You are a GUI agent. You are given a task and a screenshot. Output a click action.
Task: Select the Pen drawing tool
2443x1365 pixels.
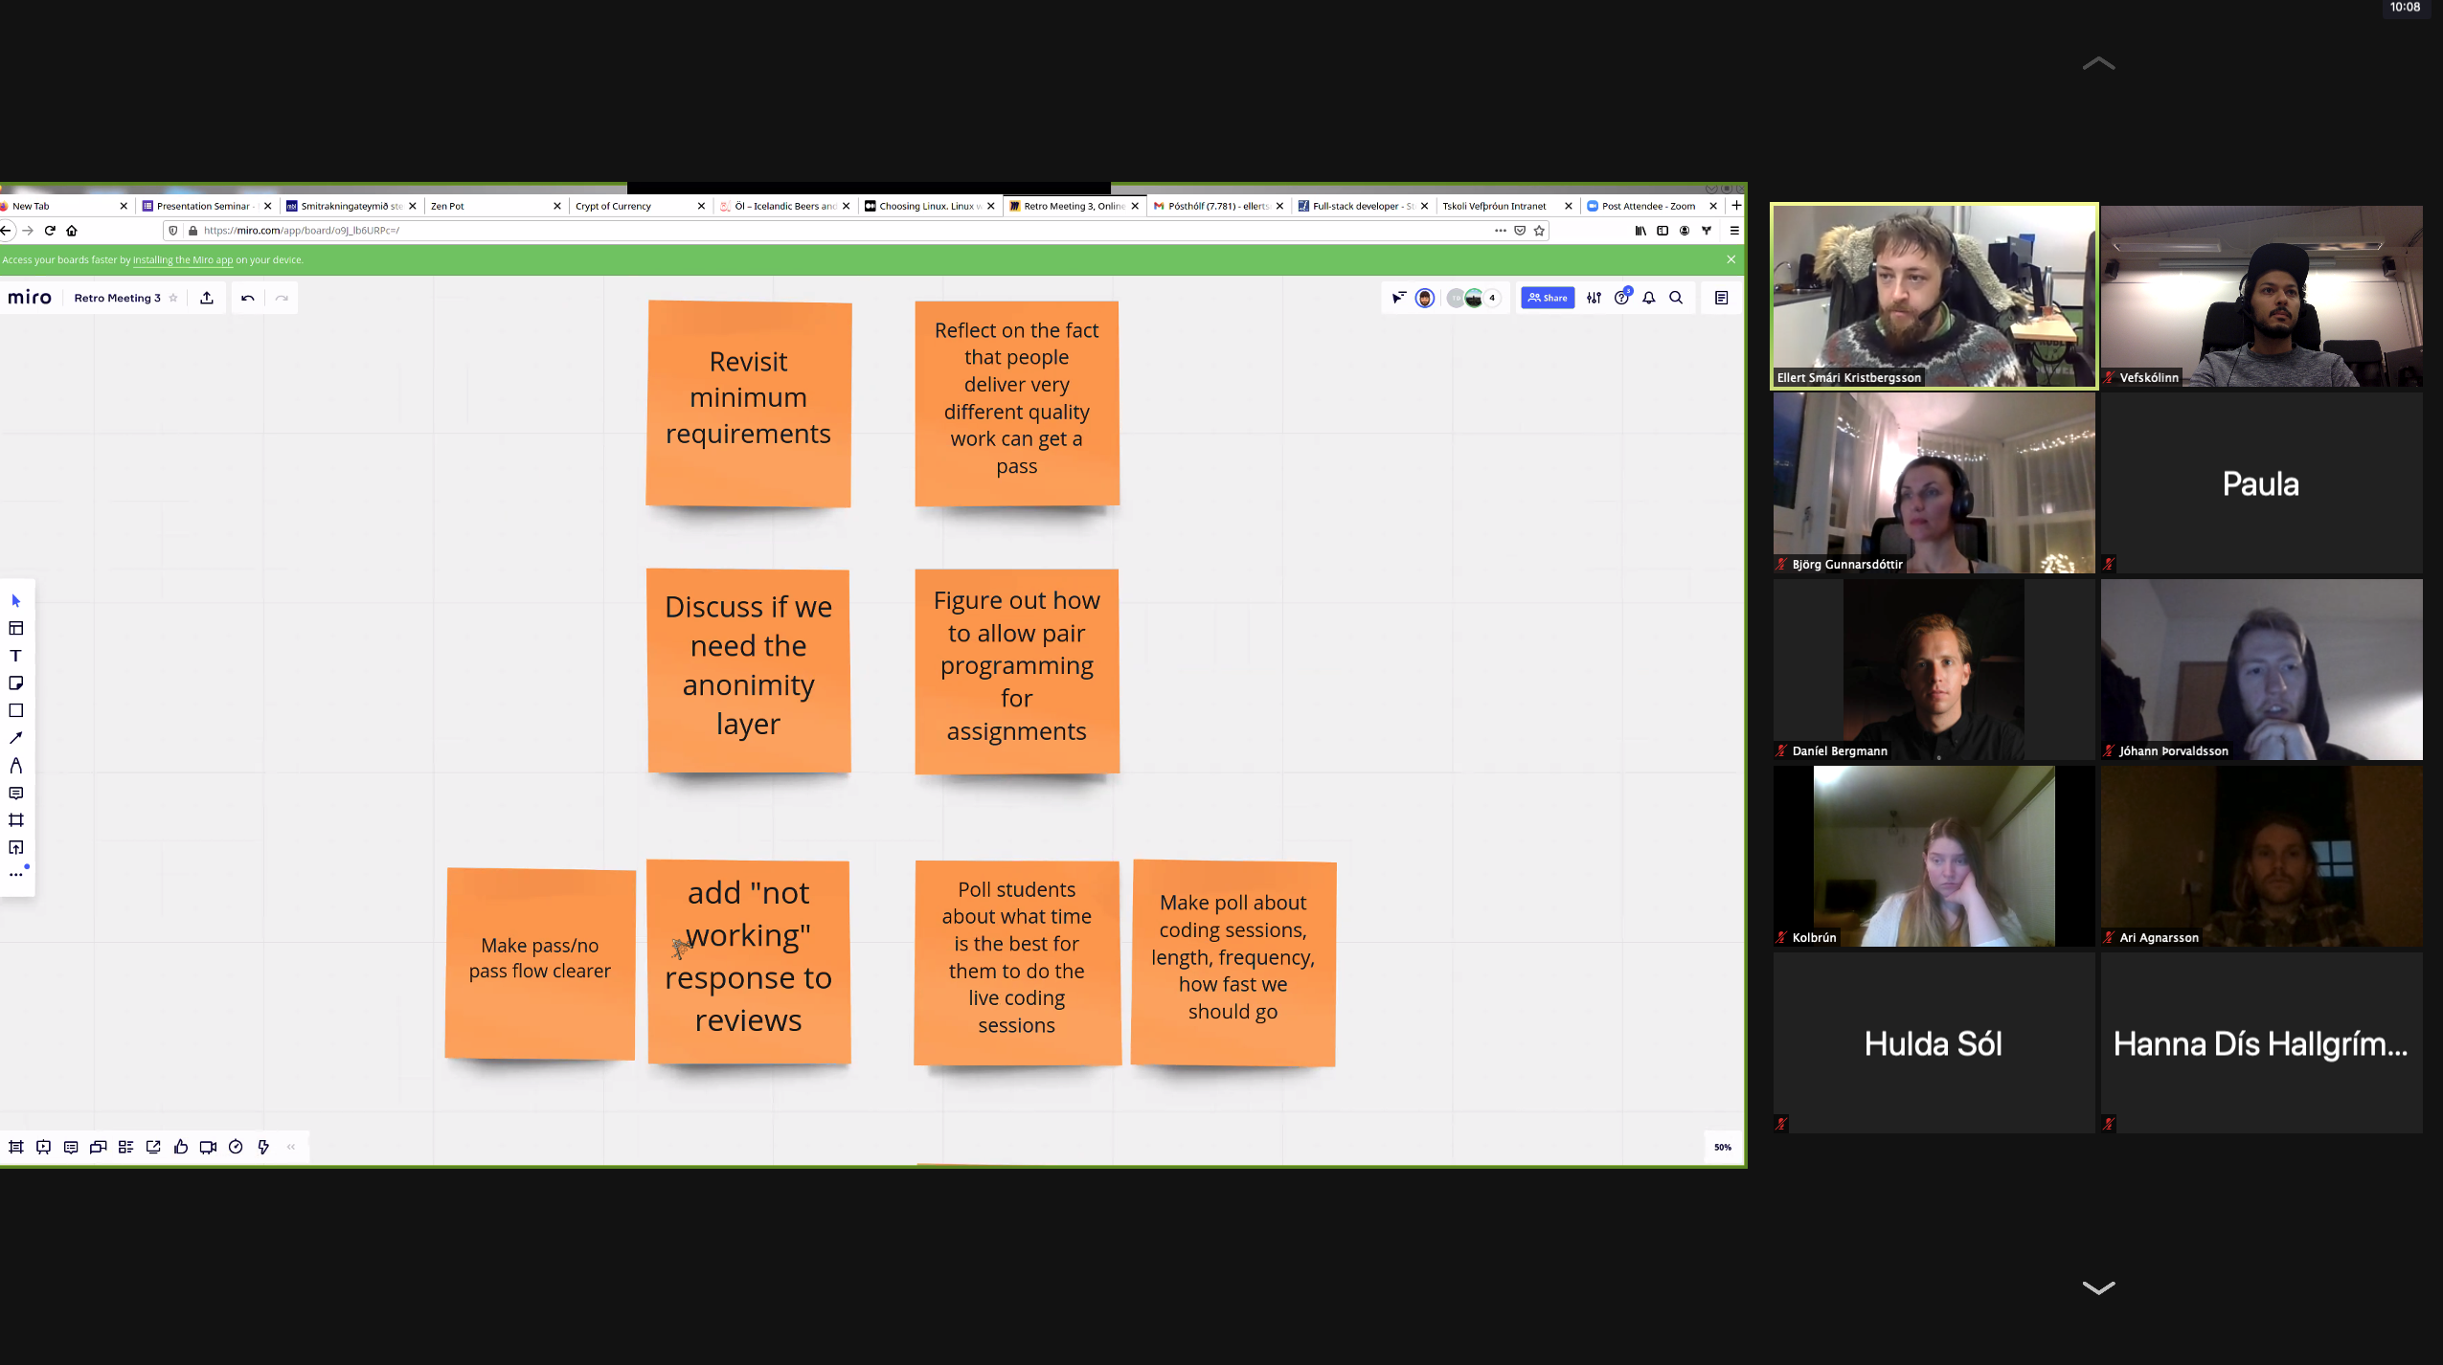click(x=15, y=766)
